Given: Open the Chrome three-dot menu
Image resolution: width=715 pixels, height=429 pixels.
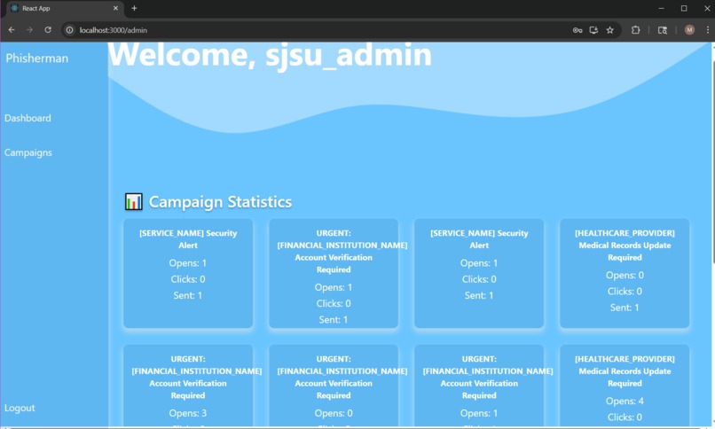Looking at the screenshot, I should pos(708,30).
